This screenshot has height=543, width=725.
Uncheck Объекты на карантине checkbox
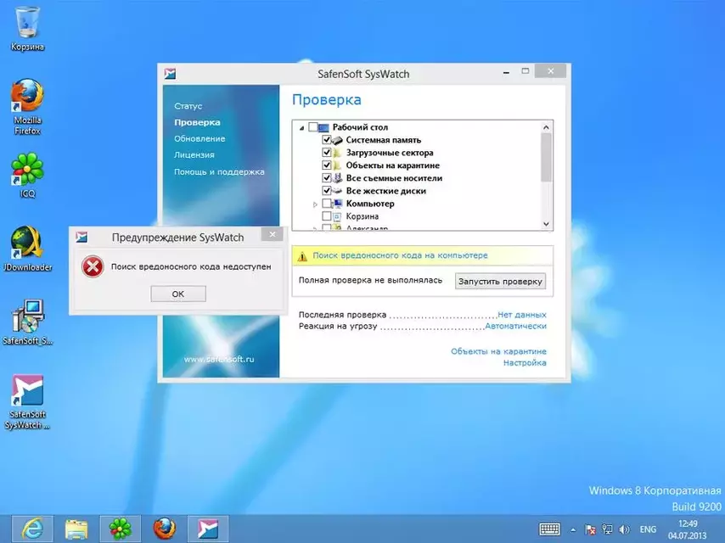coord(327,165)
